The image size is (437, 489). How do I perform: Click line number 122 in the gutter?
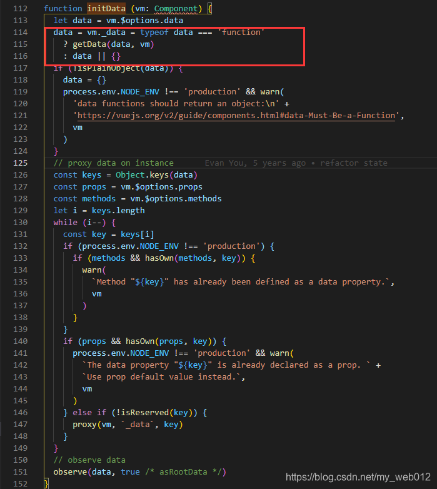[x=20, y=127]
